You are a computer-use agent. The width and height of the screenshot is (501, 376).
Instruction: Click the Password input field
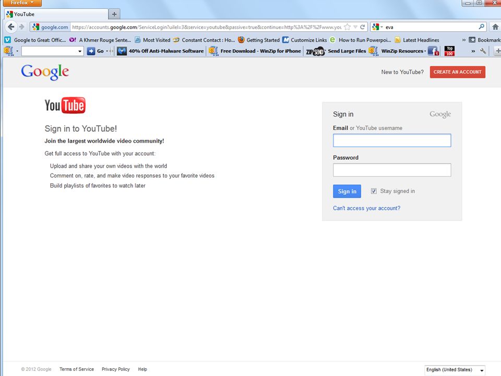(392, 170)
